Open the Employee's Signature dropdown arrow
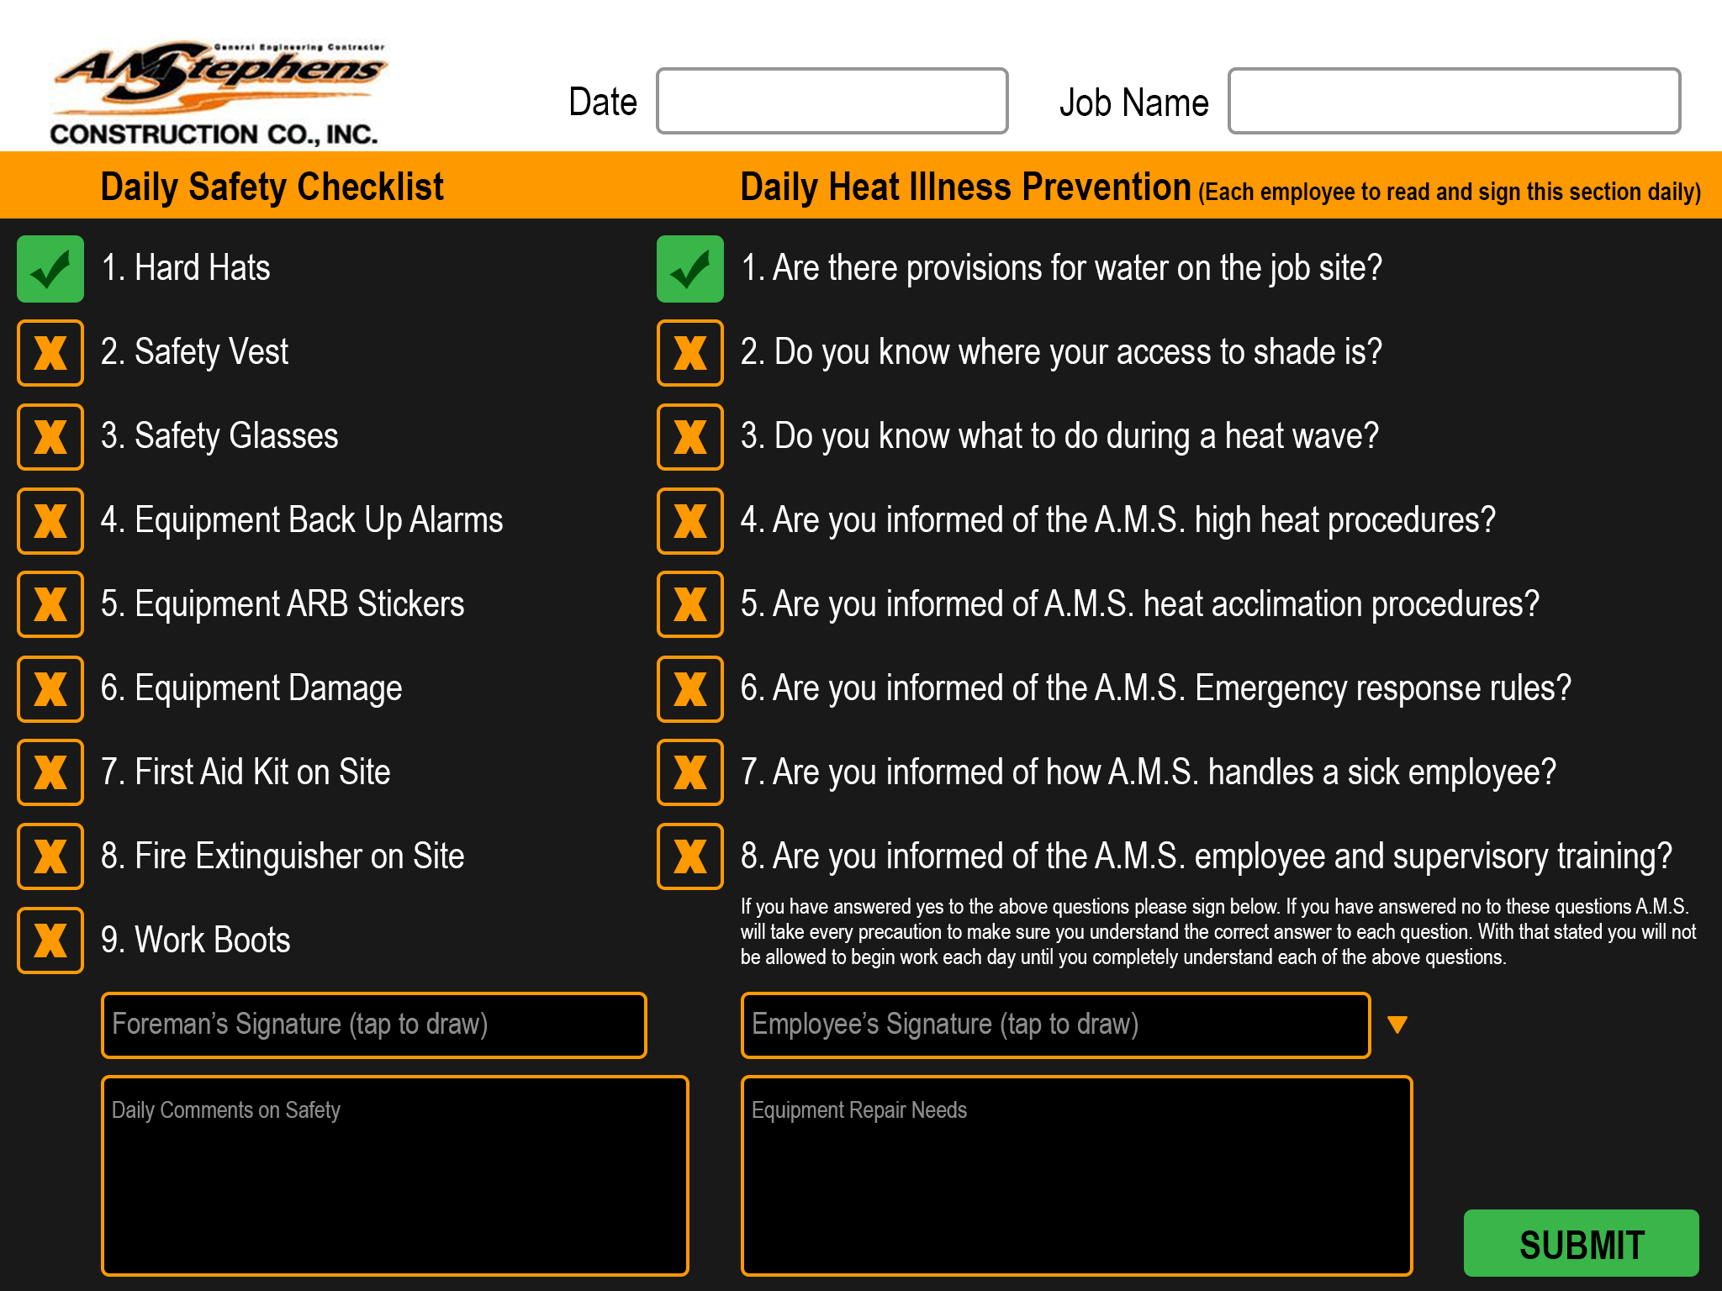Image resolution: width=1722 pixels, height=1291 pixels. coord(1398,1024)
